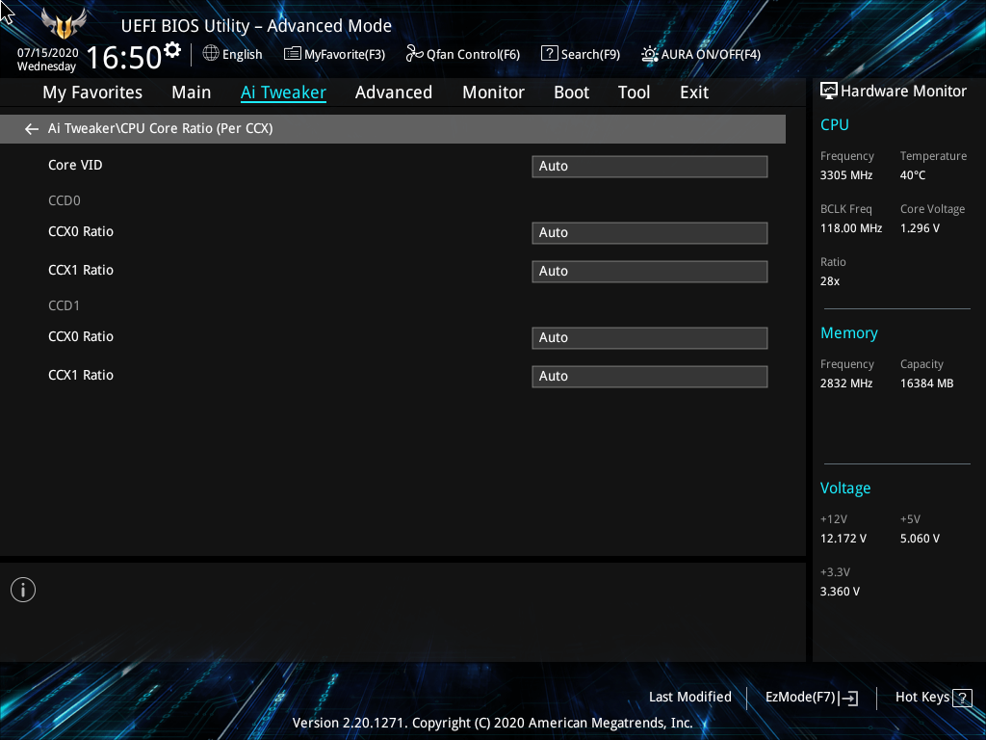Switch to EzMode(F7) label
Image resolution: width=986 pixels, height=740 pixels.
[x=800, y=698]
